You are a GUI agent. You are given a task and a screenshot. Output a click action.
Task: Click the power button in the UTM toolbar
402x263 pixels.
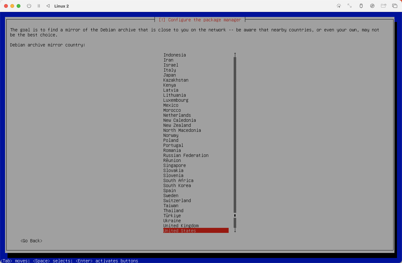click(29, 6)
